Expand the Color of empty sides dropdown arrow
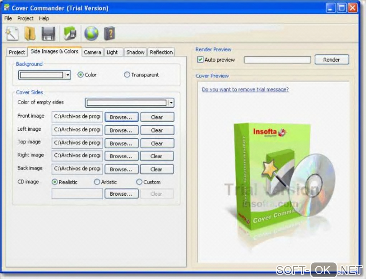 coord(171,103)
